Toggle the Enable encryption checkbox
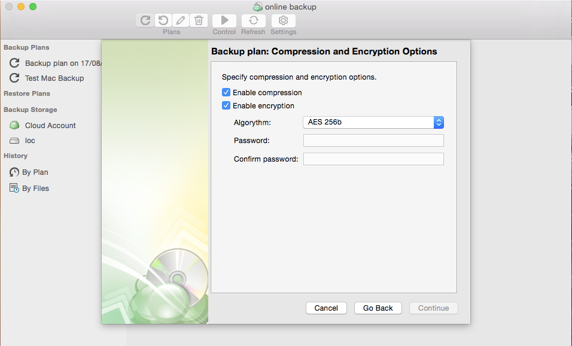The image size is (572, 346). point(226,105)
